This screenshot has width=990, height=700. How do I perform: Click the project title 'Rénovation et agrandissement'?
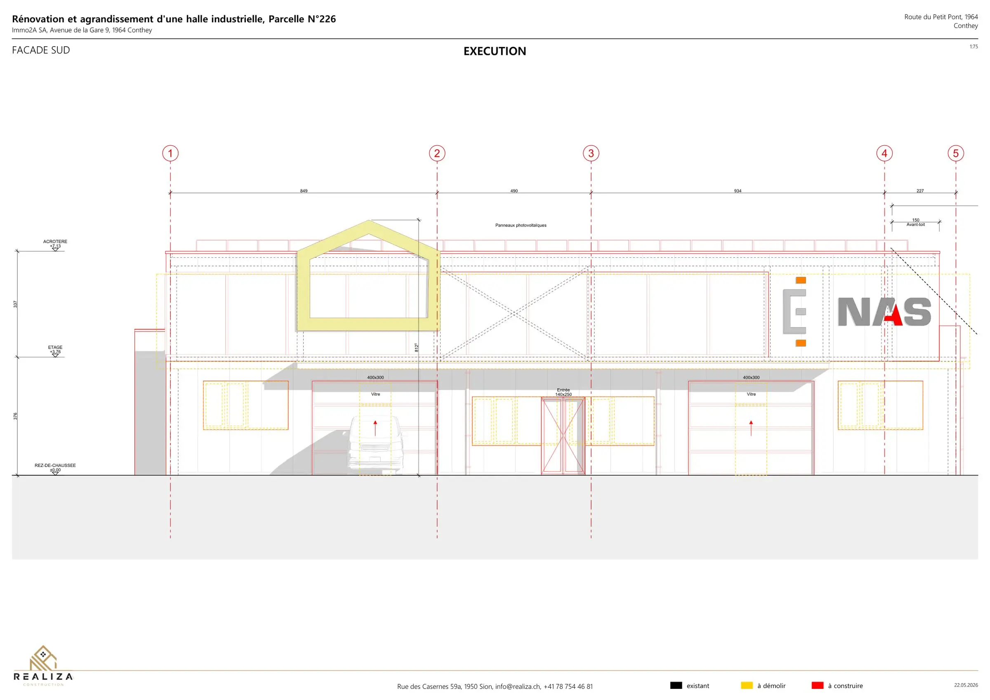(x=174, y=19)
